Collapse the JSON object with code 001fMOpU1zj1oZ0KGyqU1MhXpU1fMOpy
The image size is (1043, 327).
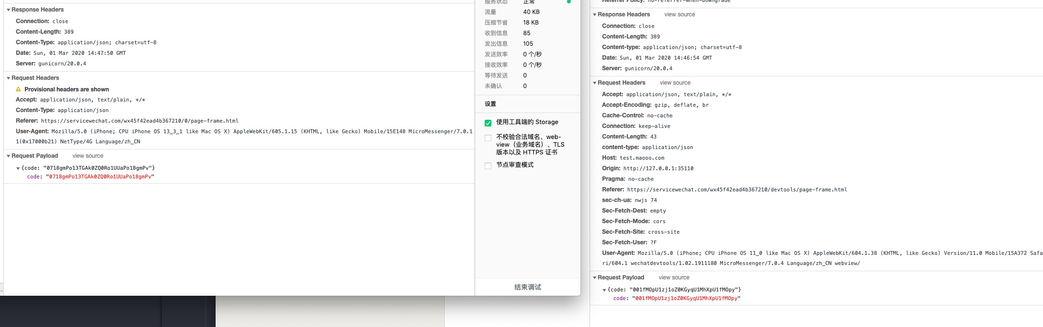click(x=604, y=290)
